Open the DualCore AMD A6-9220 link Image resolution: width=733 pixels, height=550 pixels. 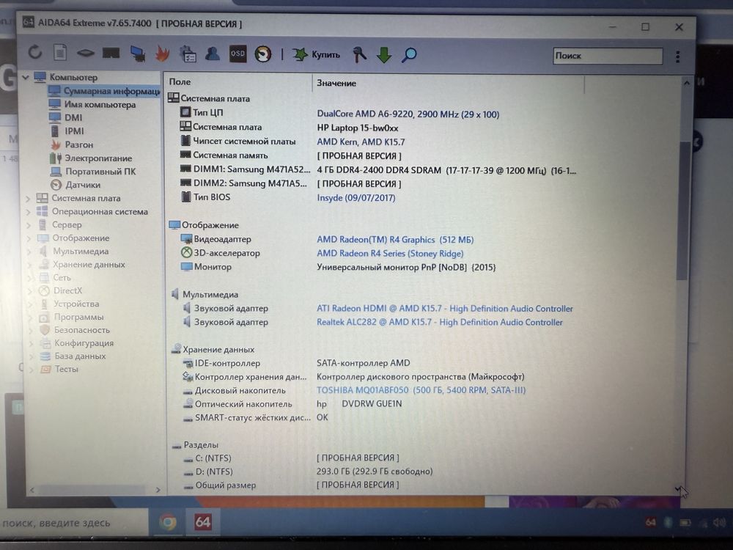pos(408,114)
